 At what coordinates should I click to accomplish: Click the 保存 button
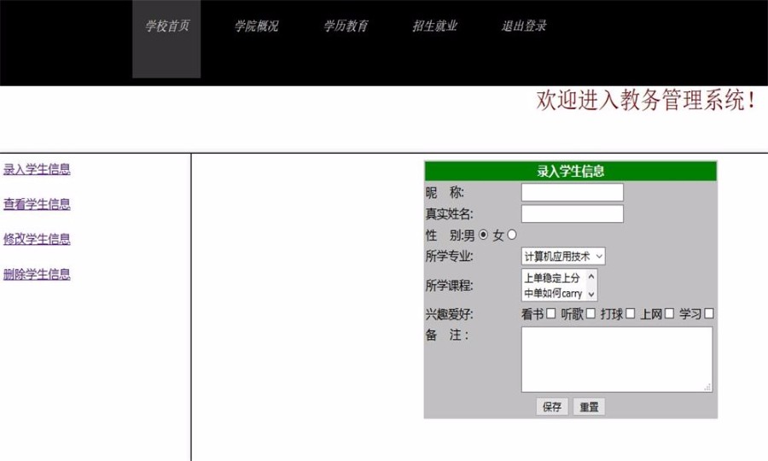click(552, 406)
